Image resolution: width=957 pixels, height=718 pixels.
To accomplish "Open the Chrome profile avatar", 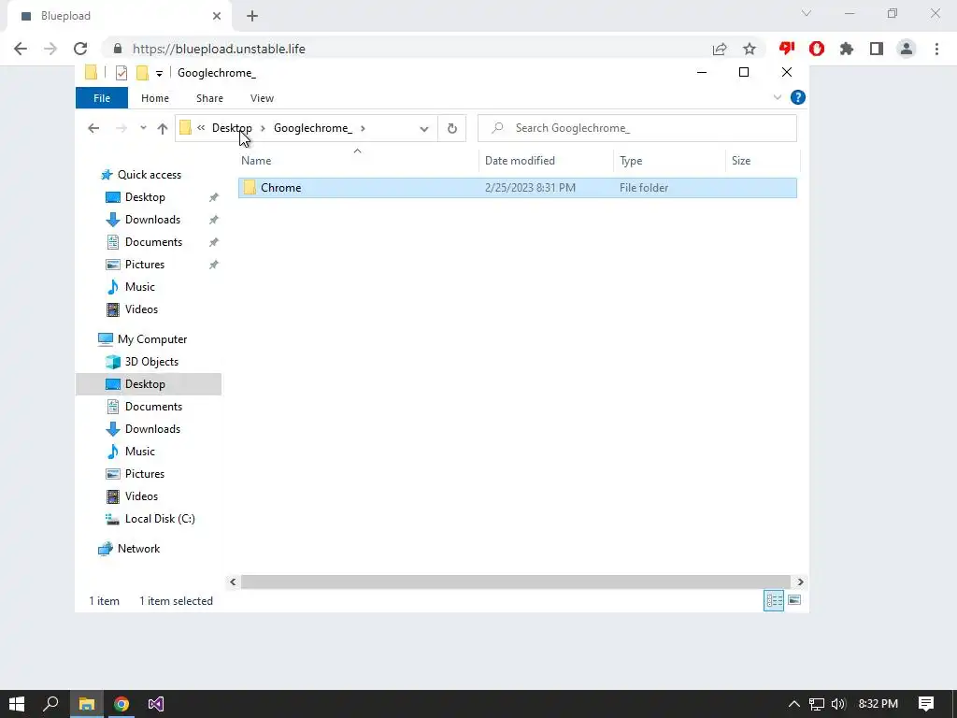I will tap(907, 49).
